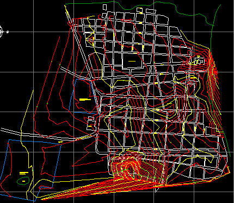Click the partial compass symbol at left edge
This screenshot has width=234, height=203.
point(1,32)
